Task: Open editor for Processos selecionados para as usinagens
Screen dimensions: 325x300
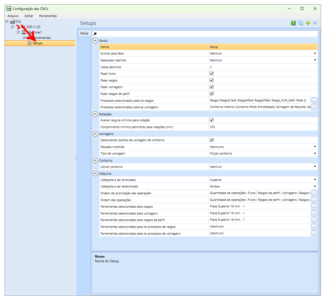Action: pyautogui.click(x=314, y=107)
